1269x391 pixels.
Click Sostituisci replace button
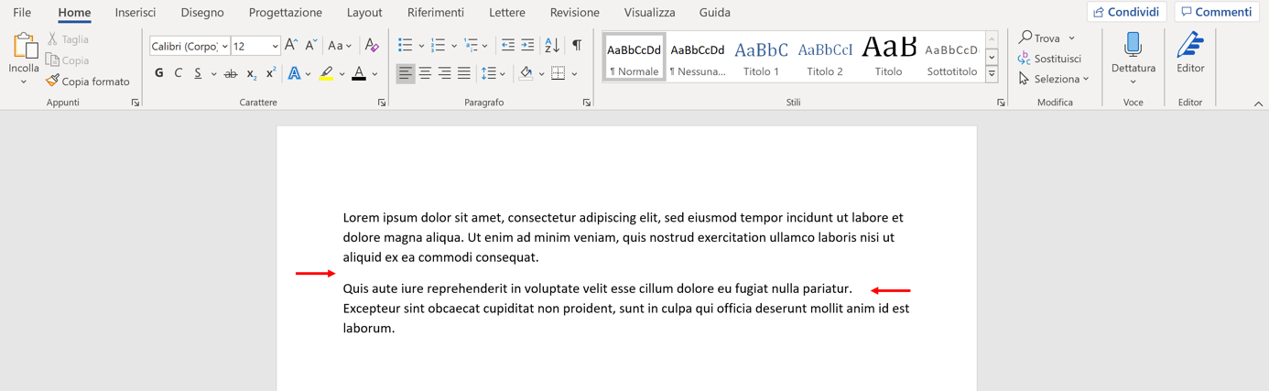click(1050, 59)
